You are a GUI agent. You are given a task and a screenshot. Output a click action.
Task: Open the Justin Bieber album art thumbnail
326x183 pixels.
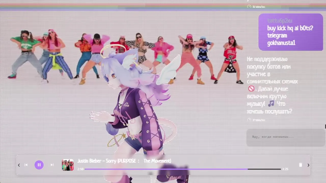(68, 165)
